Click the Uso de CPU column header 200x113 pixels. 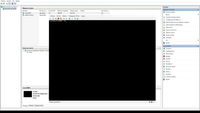pyautogui.click(x=52, y=11)
